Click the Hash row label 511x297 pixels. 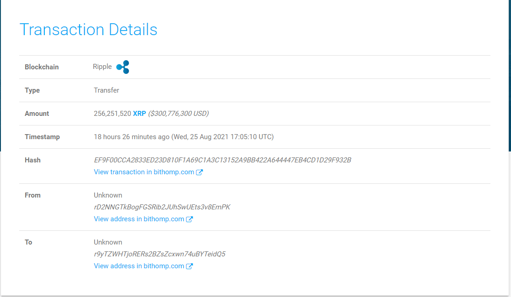[32, 160]
